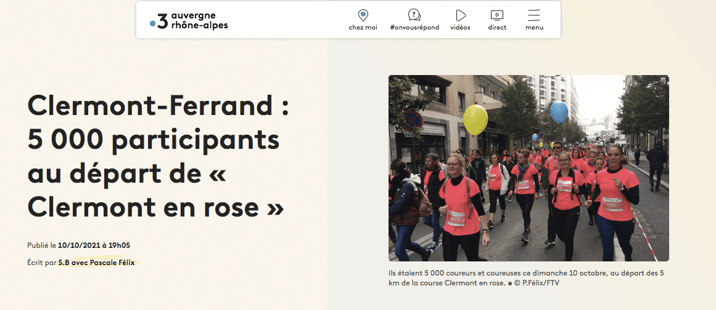
Task: Select the 'menu' label
Action: point(534,27)
